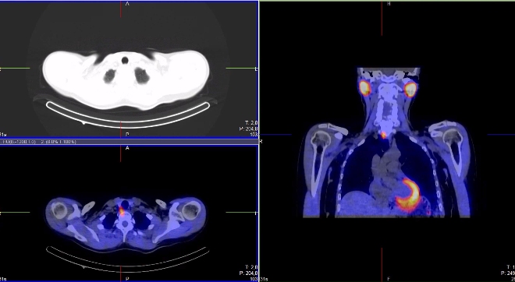Click the tracheal PET hot spot in axial fusion

coord(122,211)
